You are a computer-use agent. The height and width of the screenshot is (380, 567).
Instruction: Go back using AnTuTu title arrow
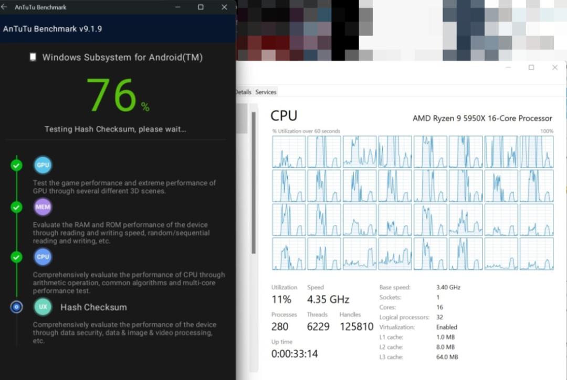(x=4, y=7)
